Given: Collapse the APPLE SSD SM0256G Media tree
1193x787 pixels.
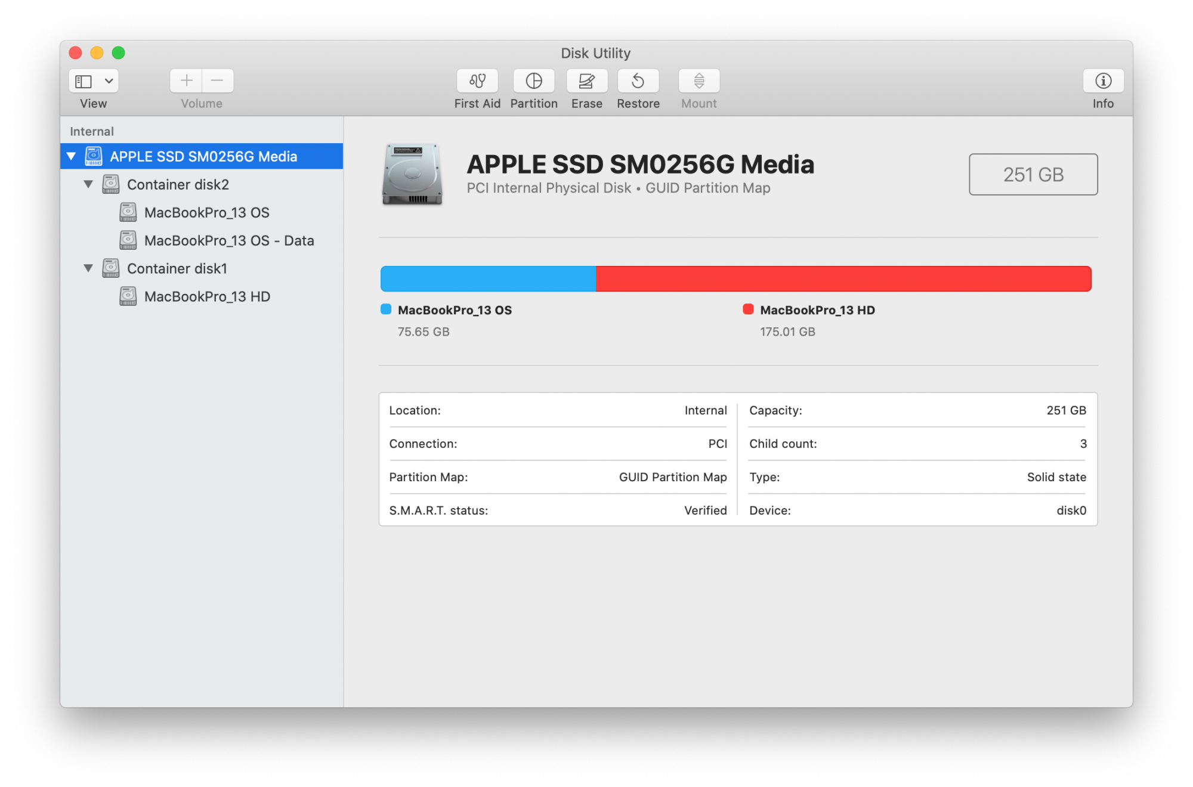Looking at the screenshot, I should pyautogui.click(x=72, y=156).
